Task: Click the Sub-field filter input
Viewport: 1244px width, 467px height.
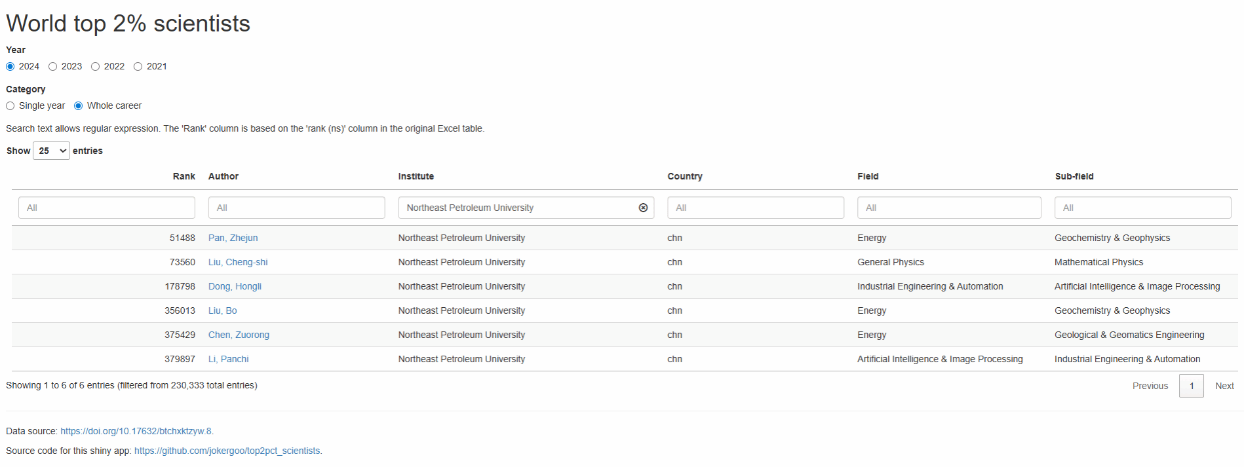Action: [x=1142, y=208]
